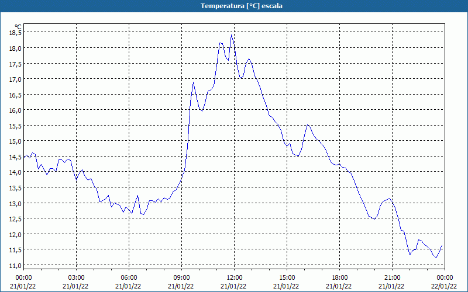Select the 17,0 y-axis value
The width and height of the screenshot is (468, 292).
[16, 79]
